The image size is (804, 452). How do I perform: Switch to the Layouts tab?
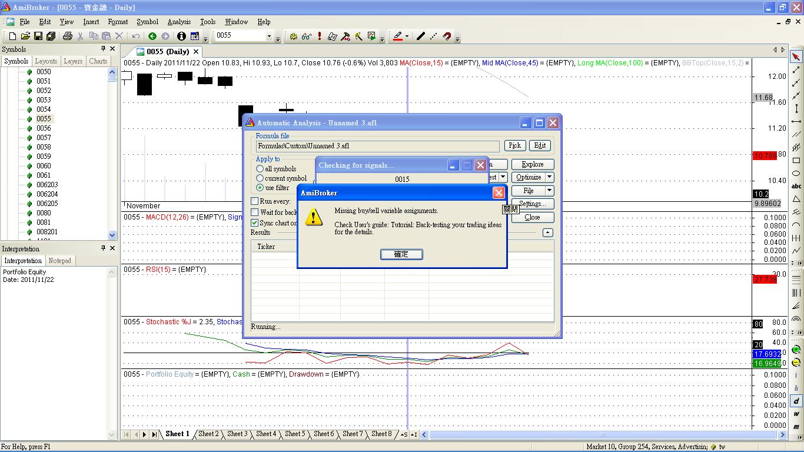46,61
